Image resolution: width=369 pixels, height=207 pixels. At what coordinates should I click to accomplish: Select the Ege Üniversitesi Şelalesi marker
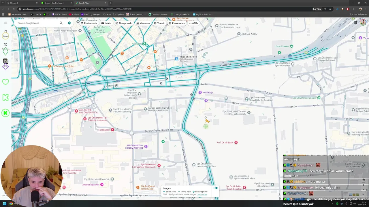point(319,98)
